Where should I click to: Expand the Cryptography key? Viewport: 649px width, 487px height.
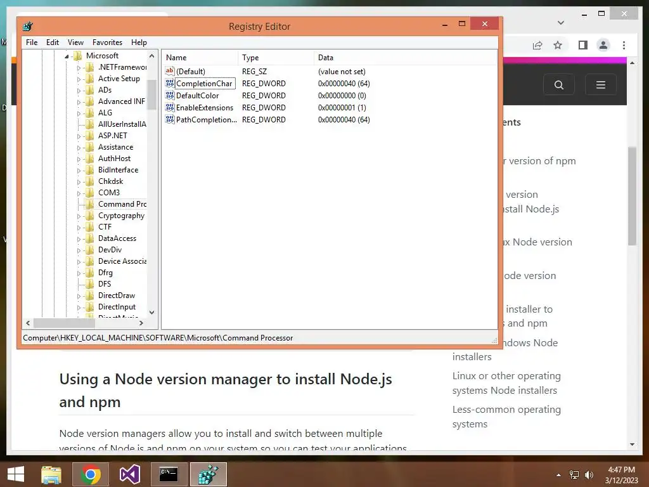(79, 216)
